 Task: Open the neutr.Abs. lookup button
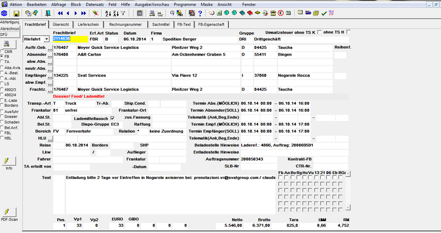(x=50, y=69)
